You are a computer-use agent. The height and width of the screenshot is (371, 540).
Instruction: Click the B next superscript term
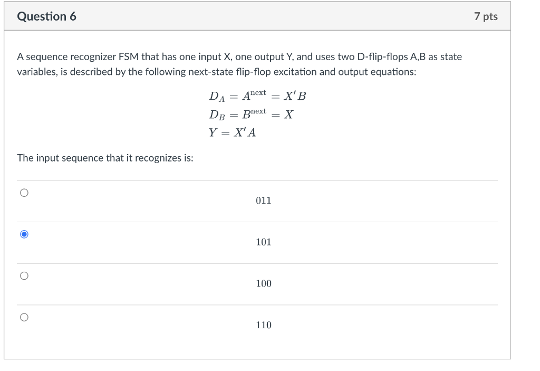pos(254,113)
